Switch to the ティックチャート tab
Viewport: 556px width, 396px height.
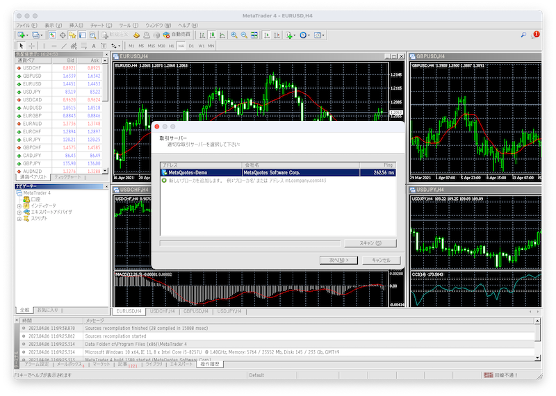point(67,177)
